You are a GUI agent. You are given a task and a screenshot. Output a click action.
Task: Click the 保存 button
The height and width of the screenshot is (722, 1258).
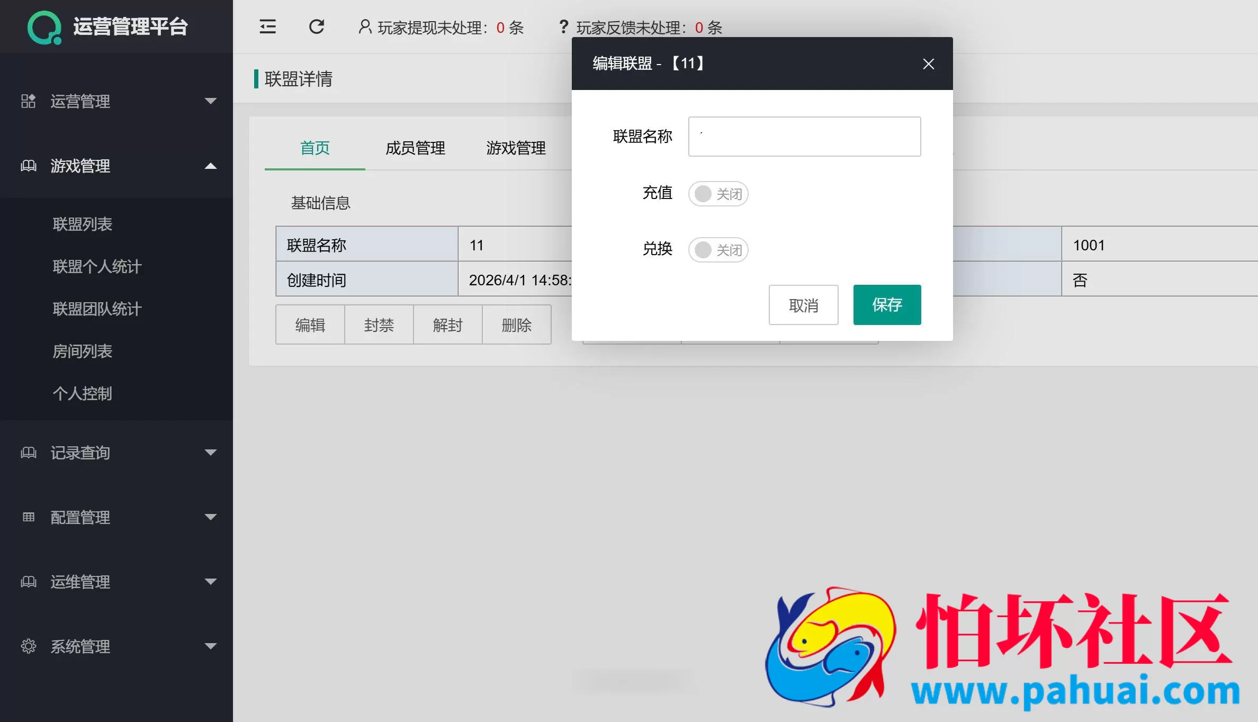coord(887,305)
